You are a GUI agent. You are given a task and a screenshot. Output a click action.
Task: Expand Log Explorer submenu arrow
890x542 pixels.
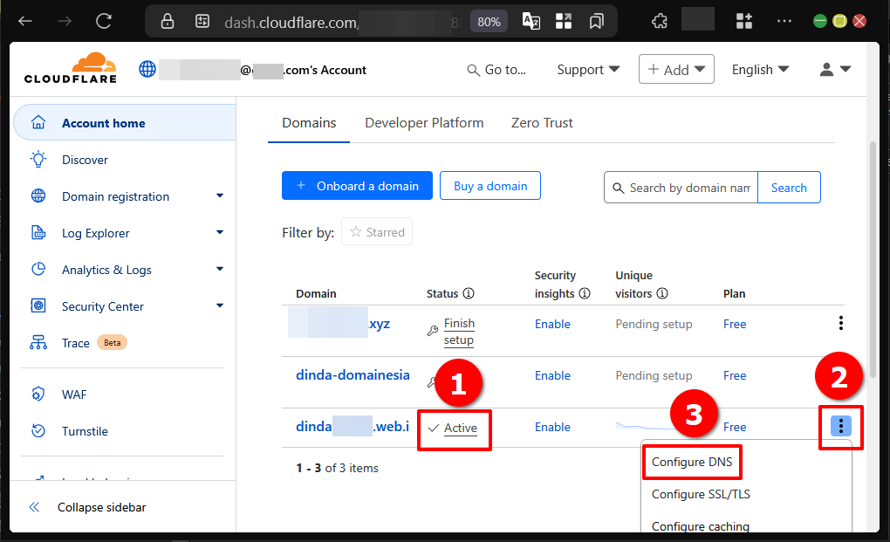click(x=220, y=232)
